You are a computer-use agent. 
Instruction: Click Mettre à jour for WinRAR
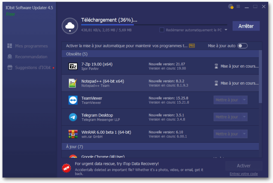(x=227, y=134)
